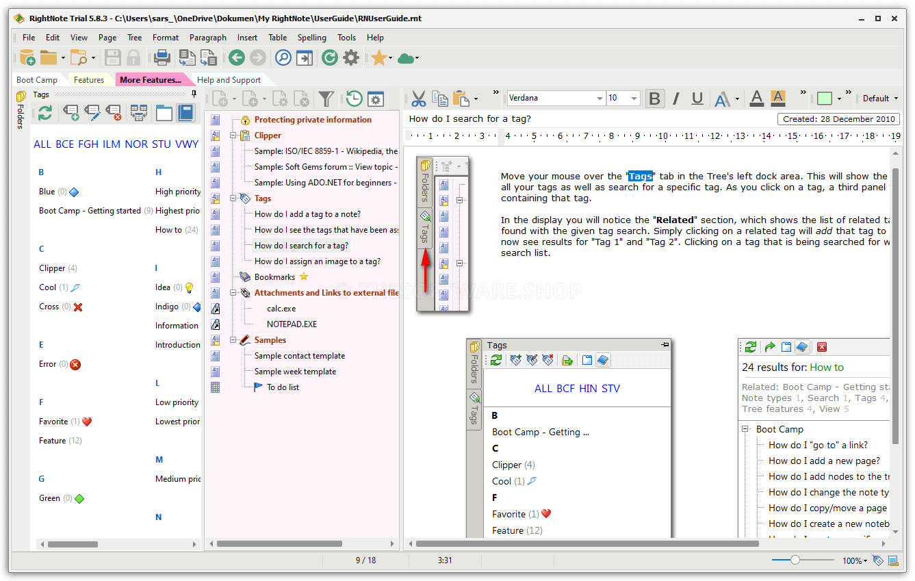Select the calc.exe attachment
Image resolution: width=915 pixels, height=581 pixels.
pyautogui.click(x=281, y=309)
